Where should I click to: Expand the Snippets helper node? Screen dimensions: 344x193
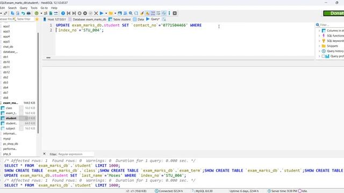coord(319,46)
